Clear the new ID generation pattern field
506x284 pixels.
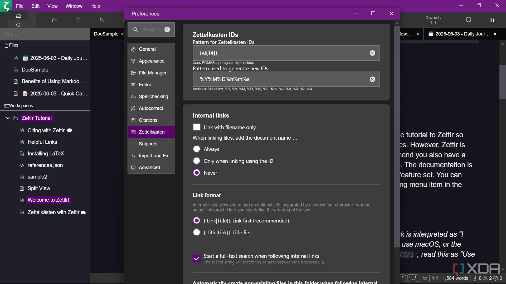372,79
